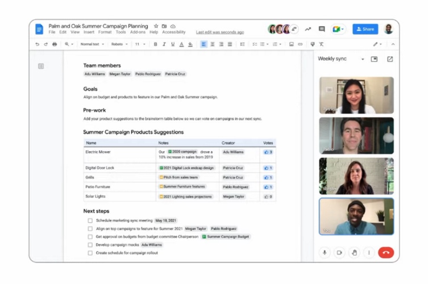Open the Normal text style dropdown
428x284 pixels.
[x=92, y=44]
